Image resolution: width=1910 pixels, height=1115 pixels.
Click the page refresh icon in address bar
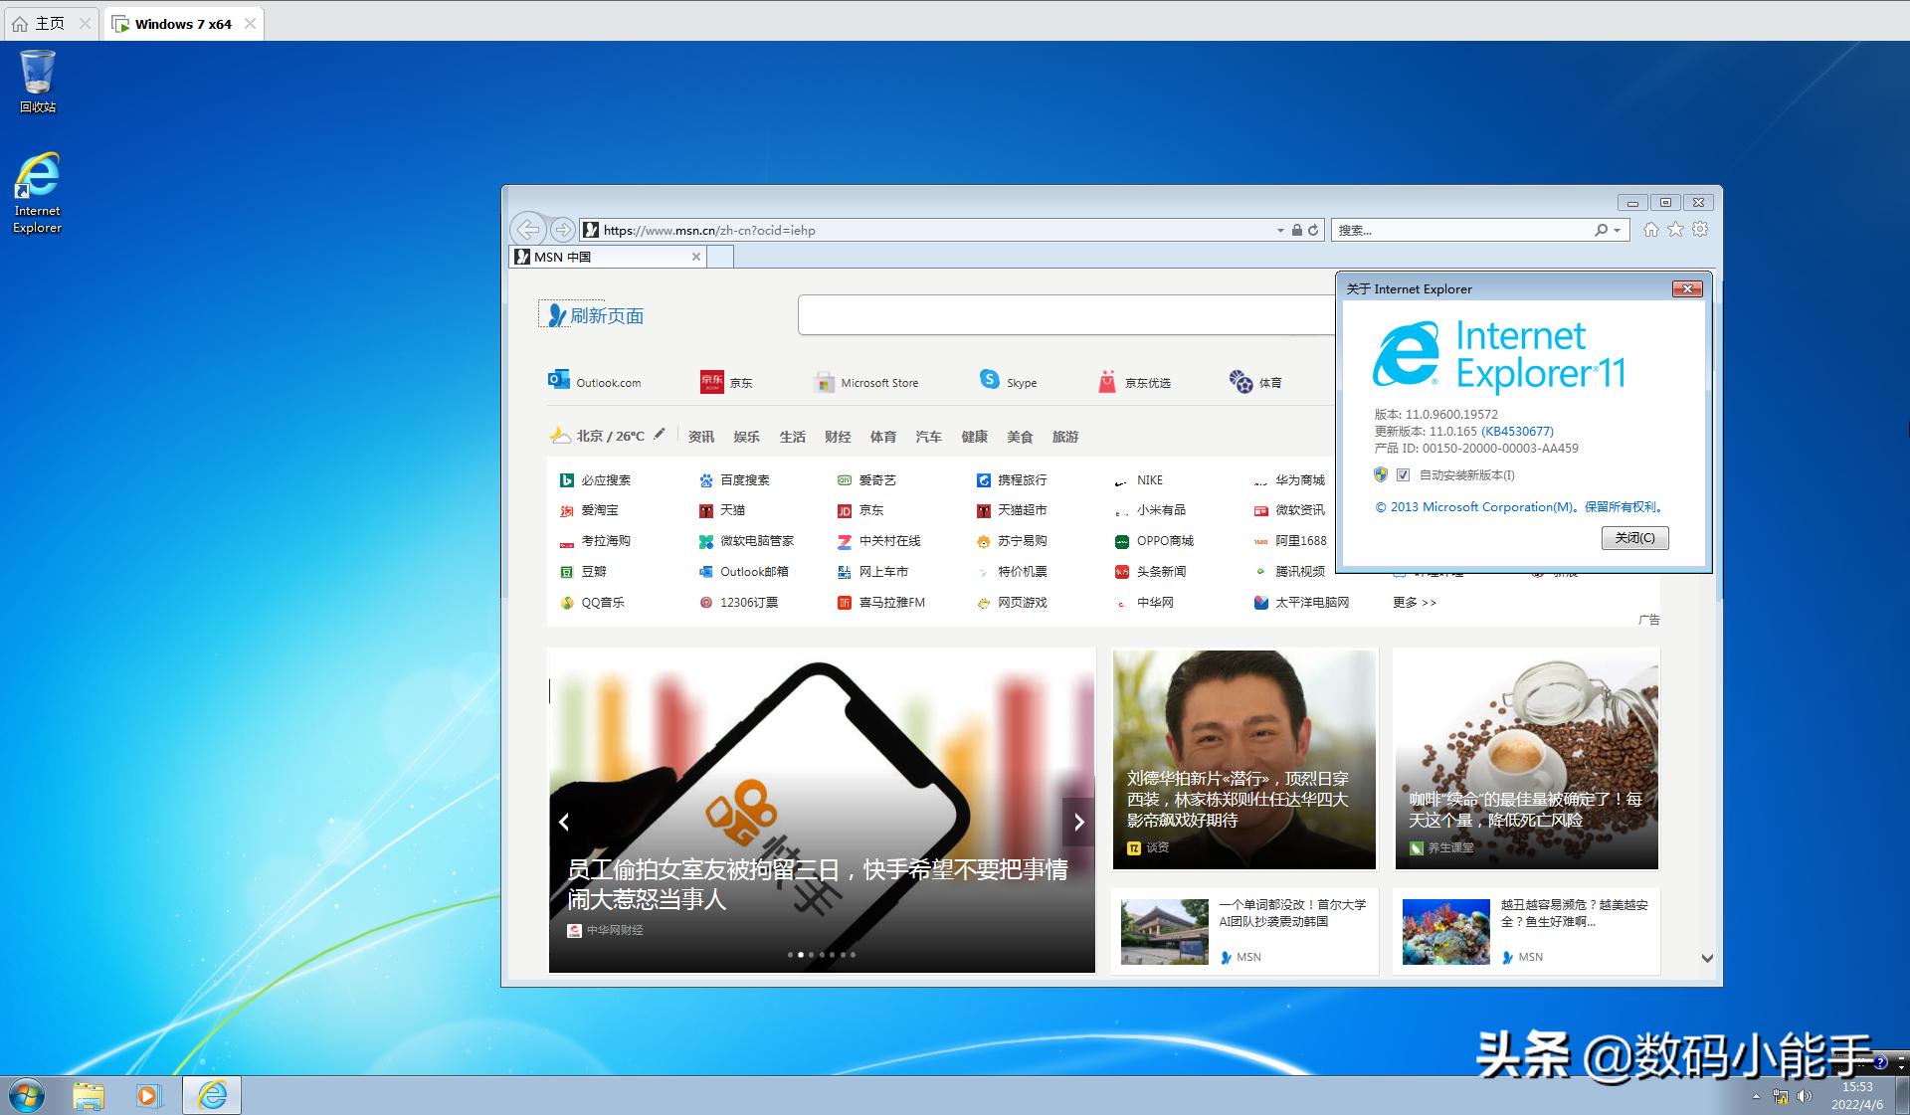[1313, 230]
